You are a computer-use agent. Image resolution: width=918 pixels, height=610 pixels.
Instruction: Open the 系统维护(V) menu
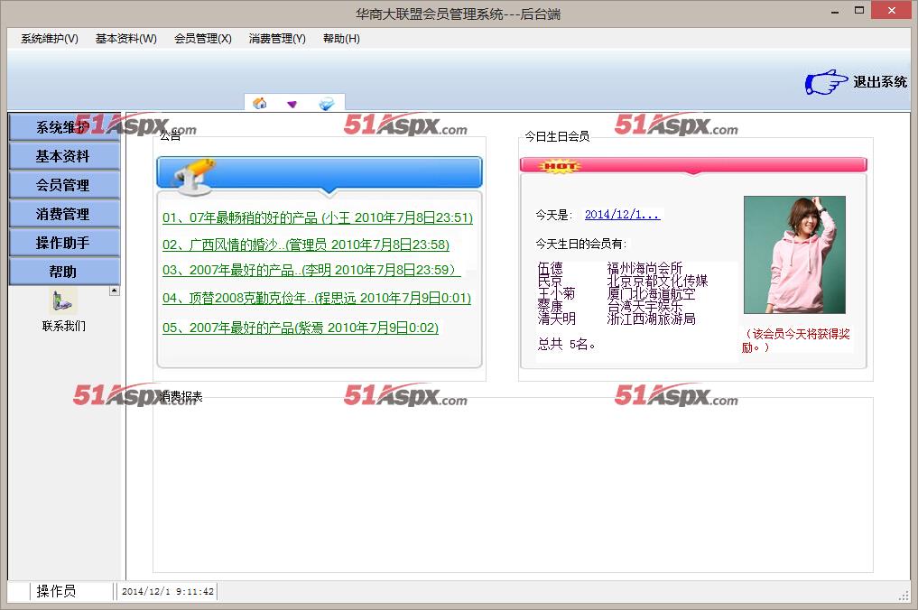tap(50, 39)
